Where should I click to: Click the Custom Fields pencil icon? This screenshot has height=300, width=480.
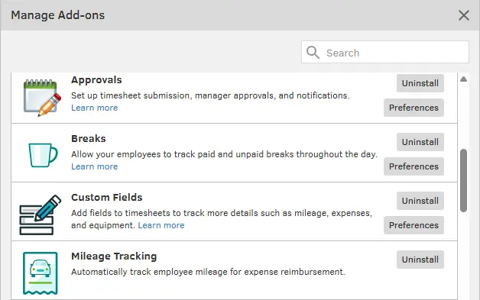tap(40, 215)
